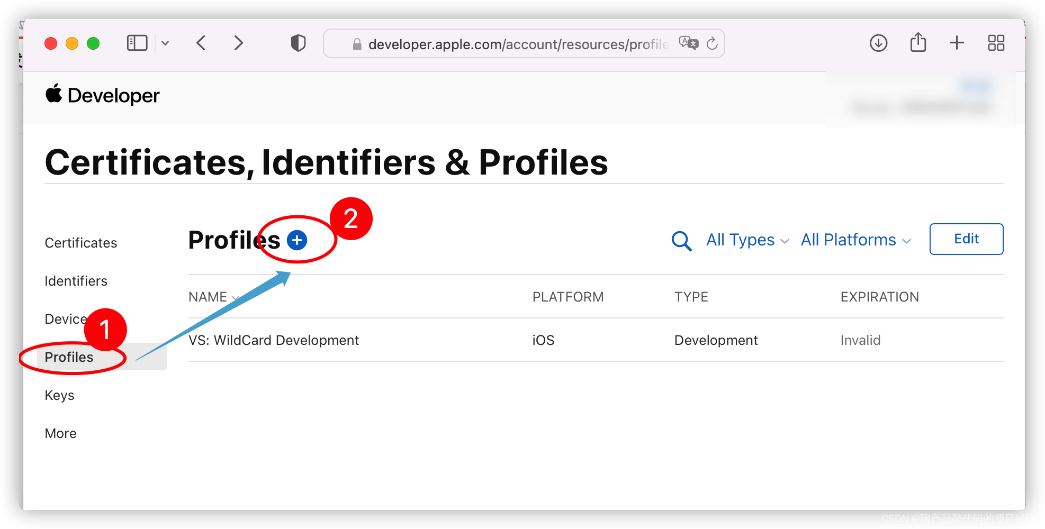Image resolution: width=1045 pixels, height=529 pixels.
Task: Click the EXPIRATION column header
Action: (x=879, y=297)
